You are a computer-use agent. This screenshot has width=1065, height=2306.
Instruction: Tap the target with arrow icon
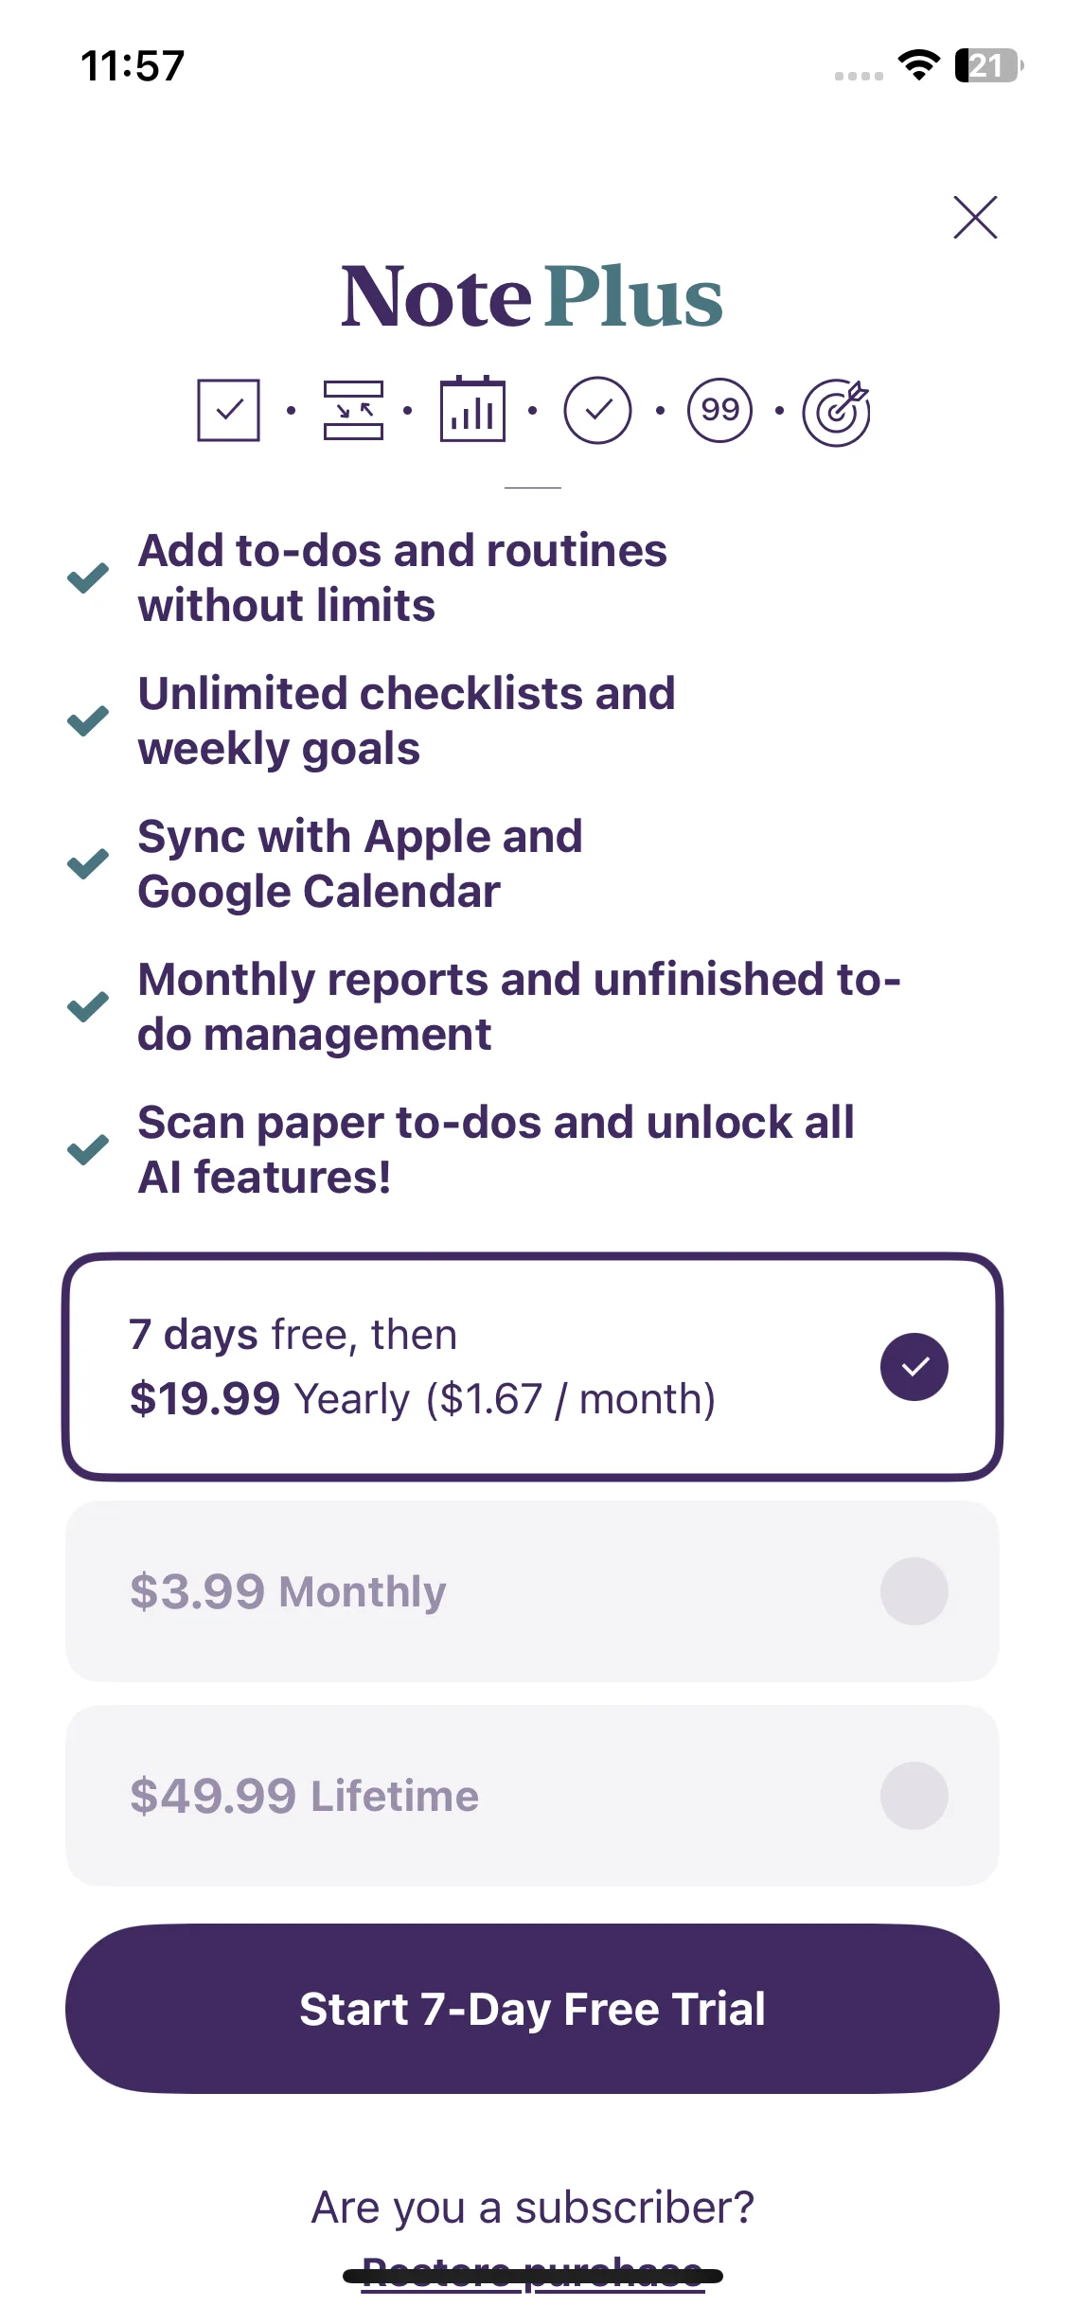(x=837, y=412)
